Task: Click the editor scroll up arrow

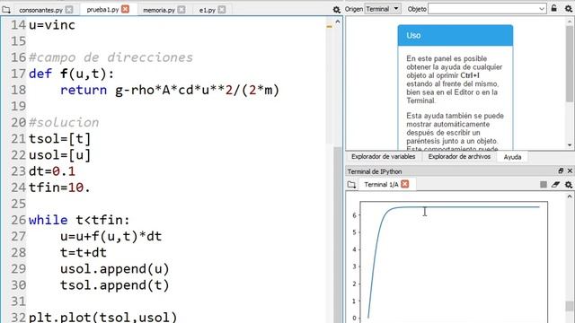Action: (338, 22)
